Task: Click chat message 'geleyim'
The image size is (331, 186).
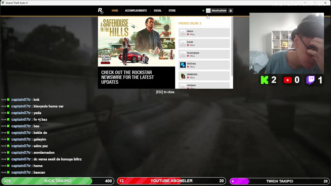Action: click(x=40, y=139)
